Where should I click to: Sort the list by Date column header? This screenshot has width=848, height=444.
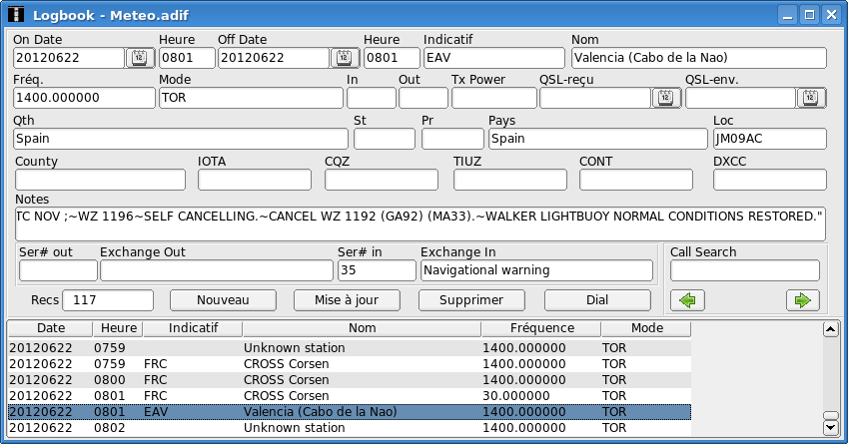[50, 328]
